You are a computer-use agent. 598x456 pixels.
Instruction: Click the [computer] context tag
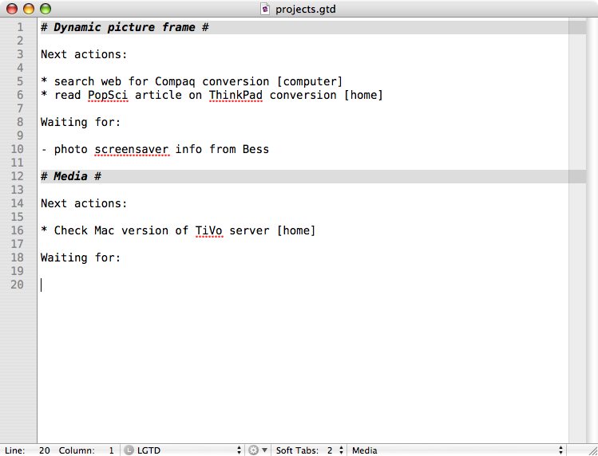pos(310,81)
